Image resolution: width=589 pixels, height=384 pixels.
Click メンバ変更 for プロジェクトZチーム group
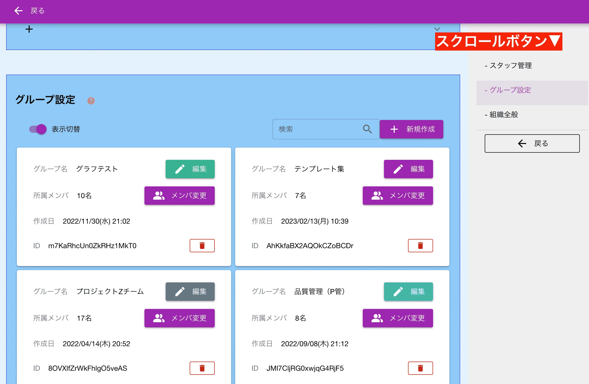[x=179, y=318]
